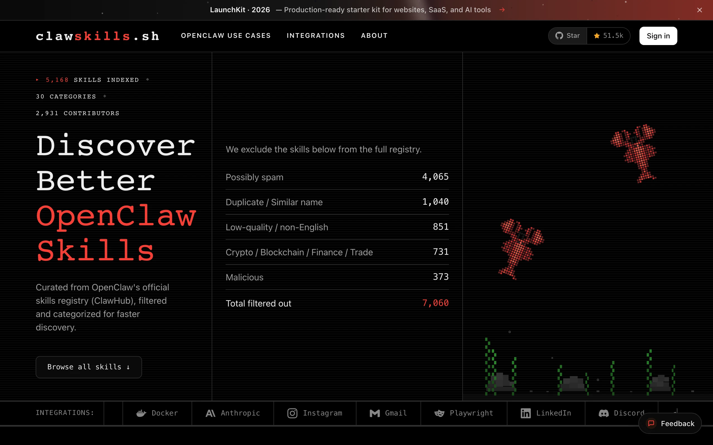Click the Total filtered out label
Screen dimensions: 713x445
[258, 303]
